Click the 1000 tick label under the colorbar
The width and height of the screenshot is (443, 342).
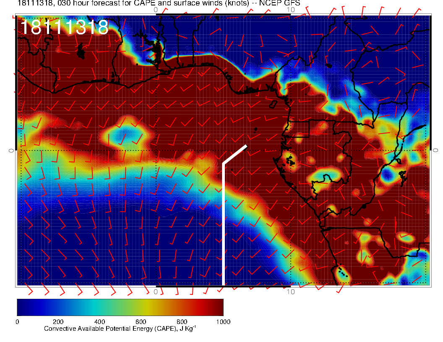[223, 322]
